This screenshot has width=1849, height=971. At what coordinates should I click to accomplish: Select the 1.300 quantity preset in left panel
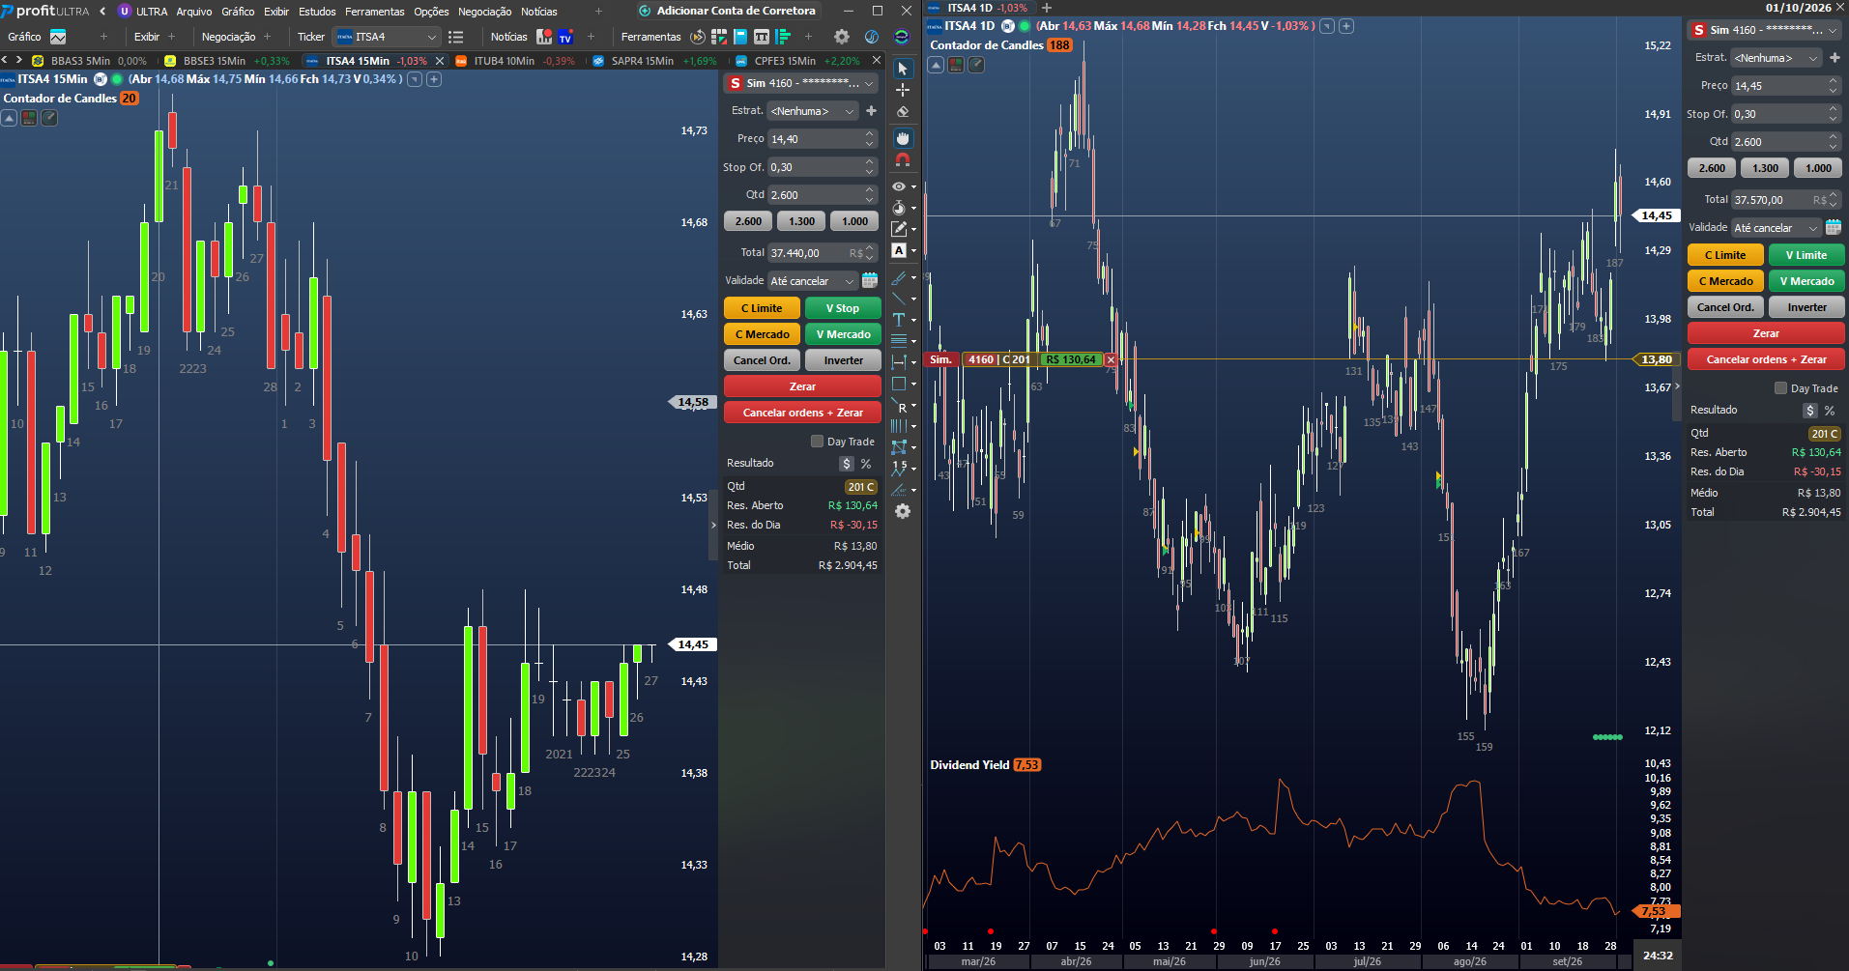point(801,221)
